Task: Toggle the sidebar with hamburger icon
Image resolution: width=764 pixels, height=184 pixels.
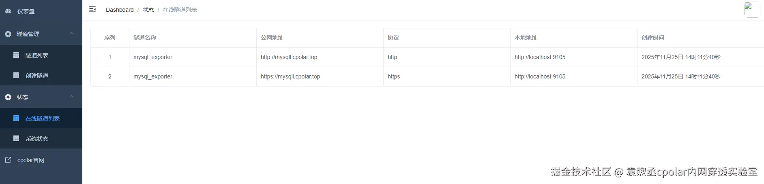Action: 92,9
